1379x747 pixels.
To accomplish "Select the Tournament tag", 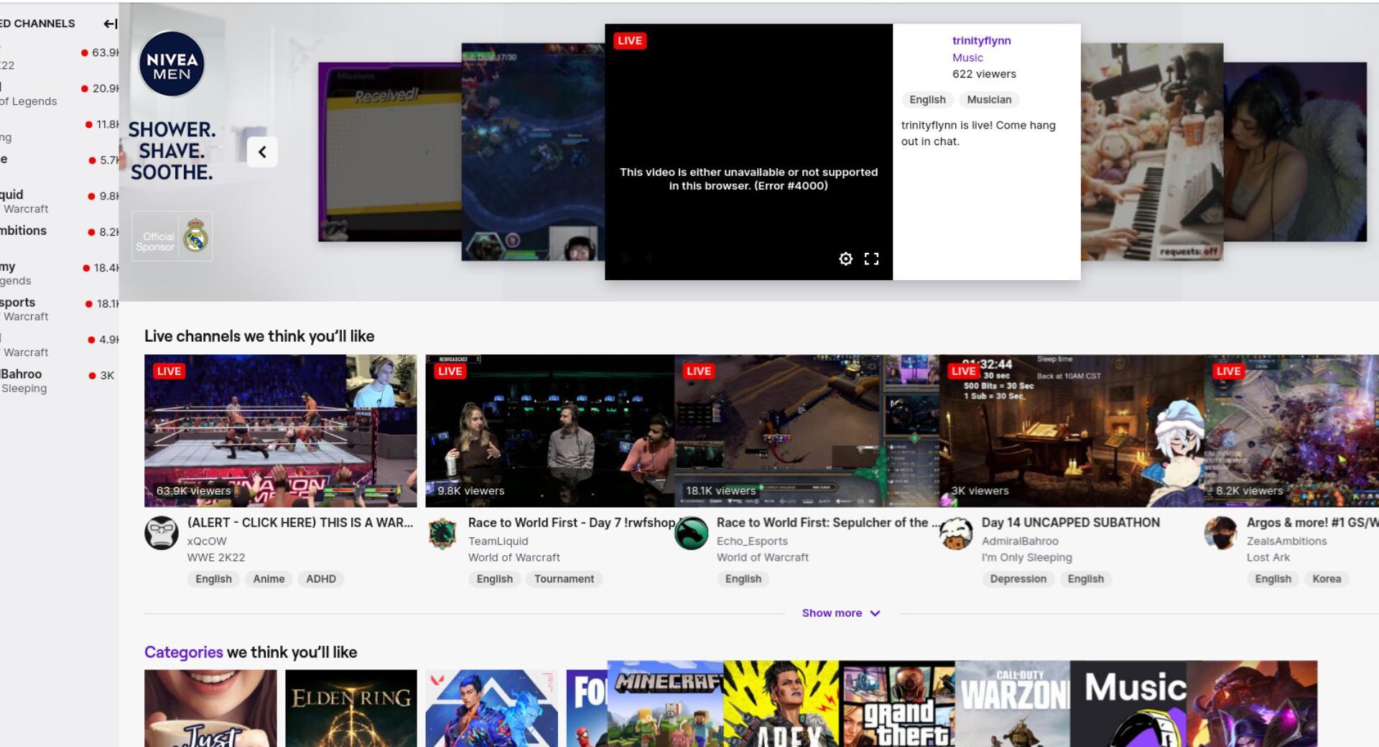I will coord(564,579).
